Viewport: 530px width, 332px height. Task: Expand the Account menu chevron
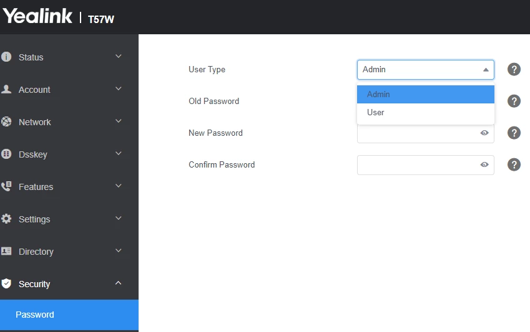click(x=119, y=88)
